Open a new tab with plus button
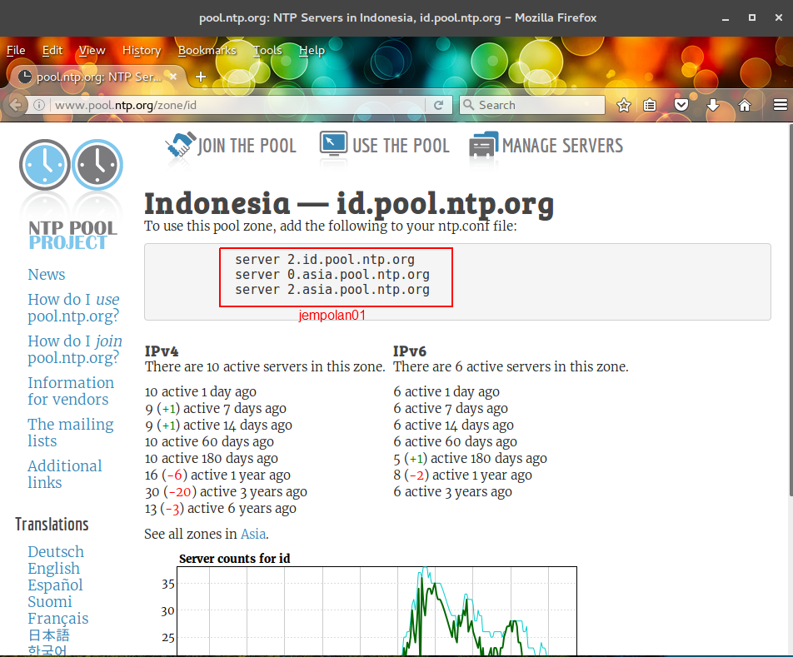The width and height of the screenshot is (793, 657). (201, 77)
